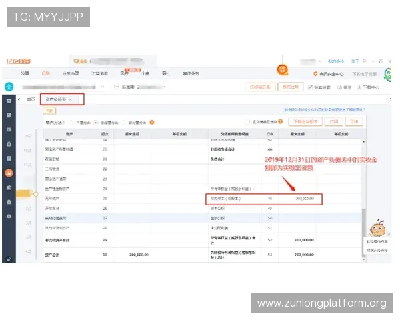This screenshot has width=400, height=320.
Task: Click the small menu icon next to 关于
Action: [x=365, y=61]
